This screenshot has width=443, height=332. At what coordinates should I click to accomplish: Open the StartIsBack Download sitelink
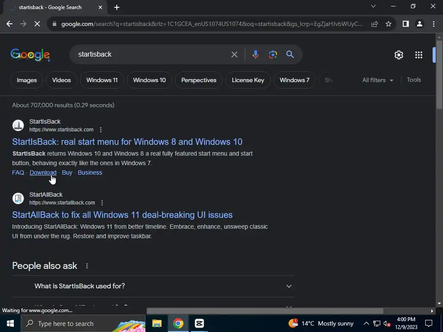tap(43, 172)
